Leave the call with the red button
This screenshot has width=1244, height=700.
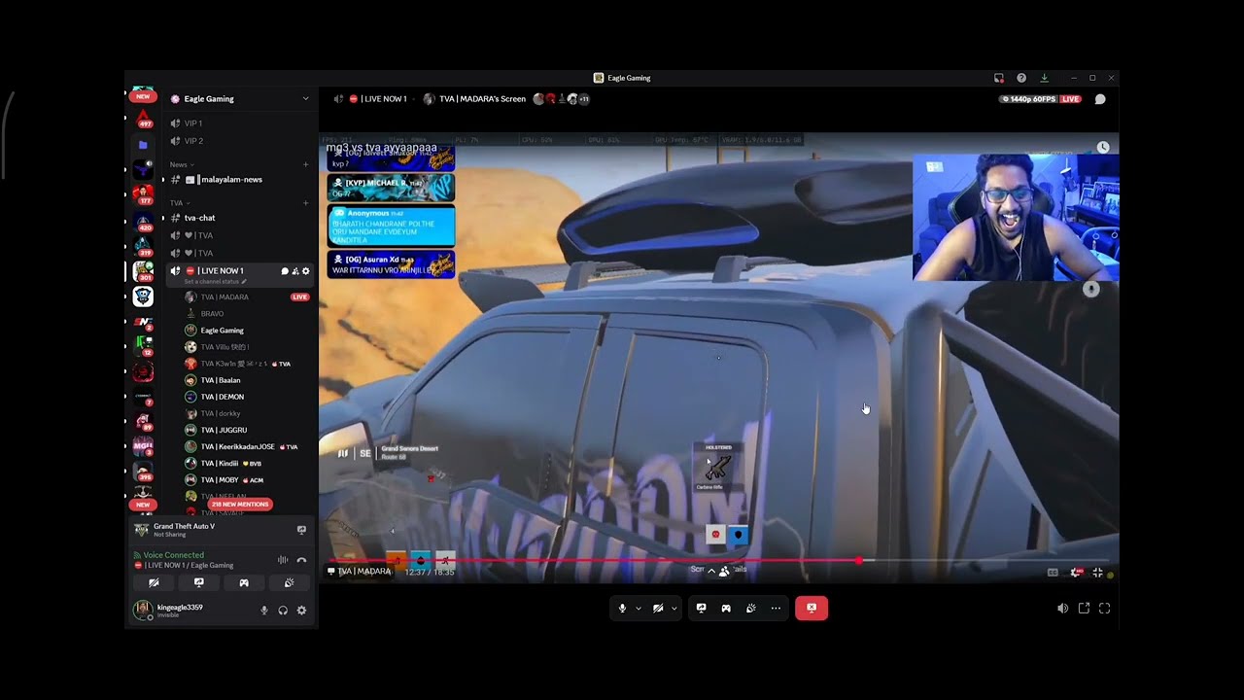[x=812, y=609]
